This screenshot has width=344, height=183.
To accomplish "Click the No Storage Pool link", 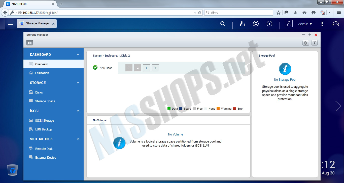I will [x=285, y=80].
